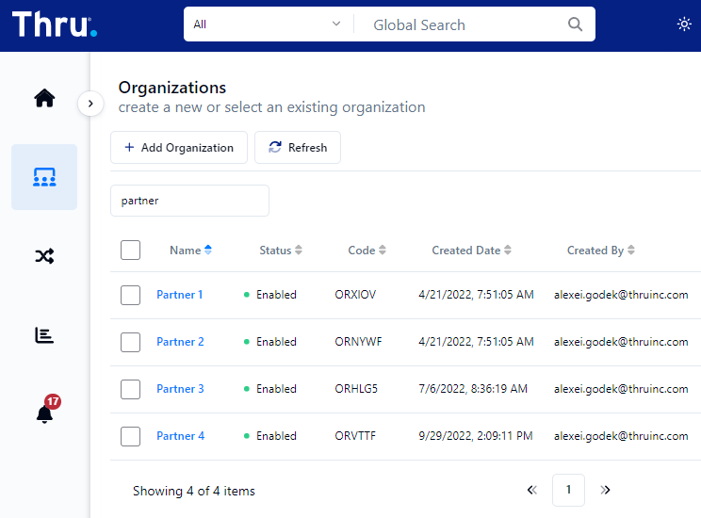This screenshot has height=518, width=701.
Task: Open the notifications bell with 17 badge
Action: pyautogui.click(x=47, y=409)
